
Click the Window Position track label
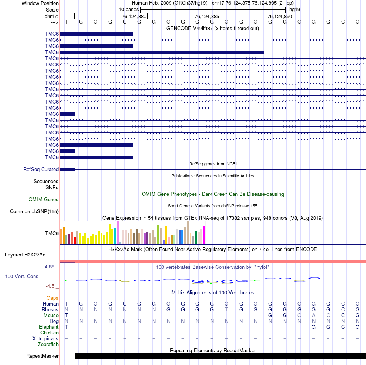(40, 3)
